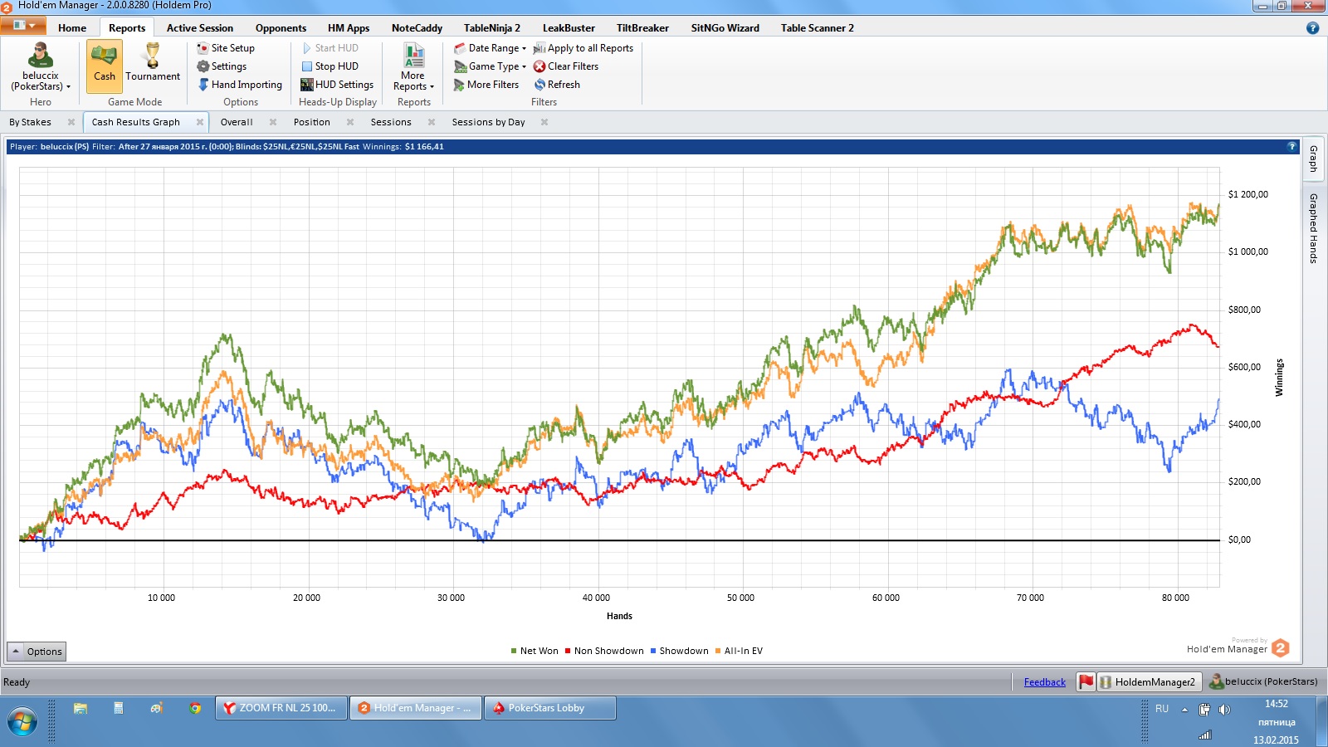Open the LeakBuster tab
The image size is (1328, 747).
tap(569, 27)
